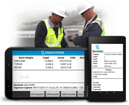Select target value 5,334.0
129x105 pixels.
click(x=49, y=64)
